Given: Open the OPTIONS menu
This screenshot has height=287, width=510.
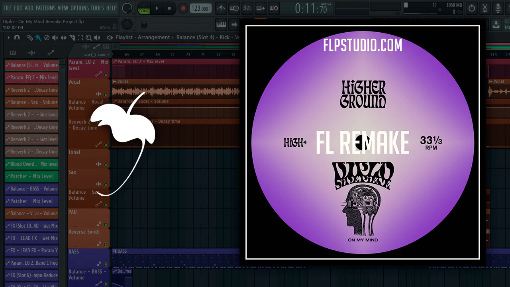Looking at the screenshot, I should 80,8.
